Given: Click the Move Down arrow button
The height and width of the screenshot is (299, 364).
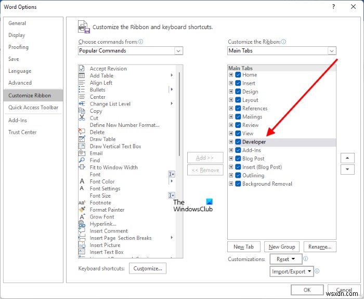Looking at the screenshot, I should pos(347,169).
